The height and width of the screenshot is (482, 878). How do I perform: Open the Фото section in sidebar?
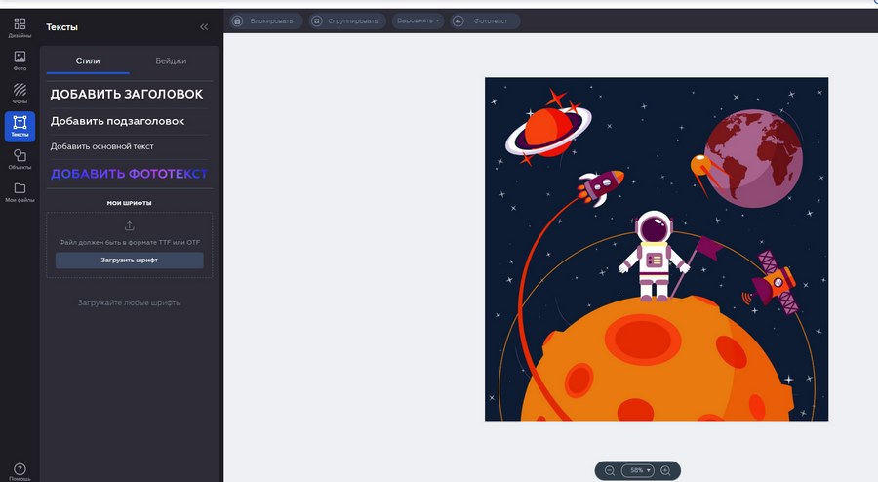[x=20, y=60]
